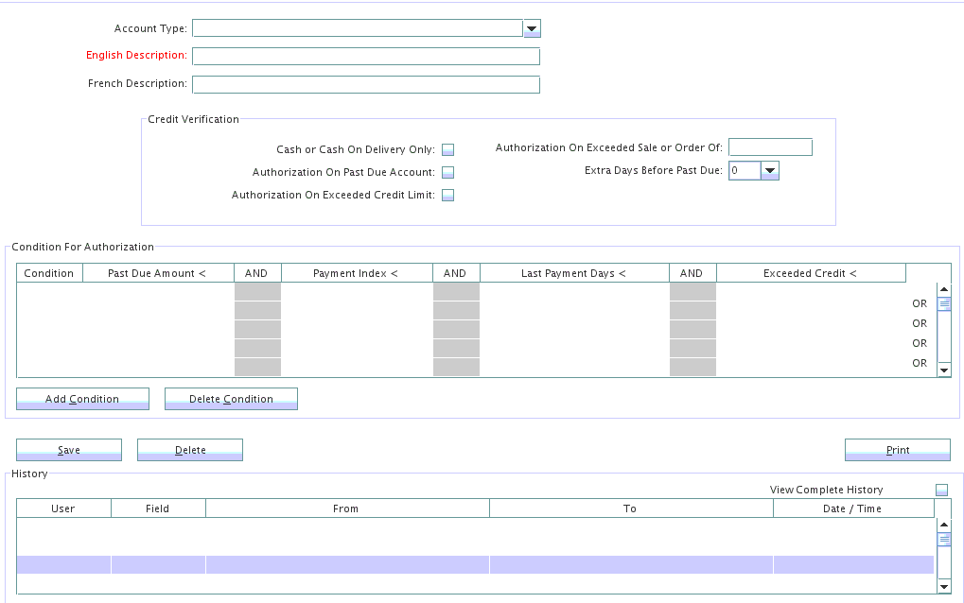Click Past Due Amount column header
The image size is (964, 603).
[158, 273]
